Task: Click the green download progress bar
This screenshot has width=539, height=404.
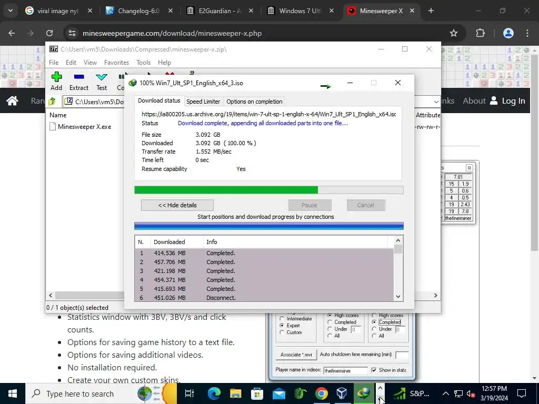Action: click(x=269, y=190)
